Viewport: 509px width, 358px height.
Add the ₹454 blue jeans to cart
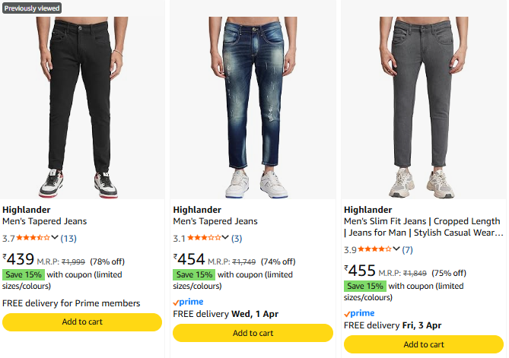tap(253, 333)
